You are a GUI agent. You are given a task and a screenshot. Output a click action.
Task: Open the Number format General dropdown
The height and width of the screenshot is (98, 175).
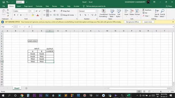tap(96, 11)
